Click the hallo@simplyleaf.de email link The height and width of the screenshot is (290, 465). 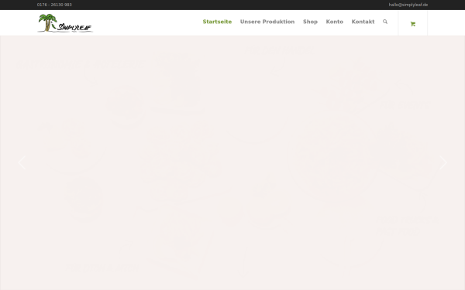(x=408, y=5)
